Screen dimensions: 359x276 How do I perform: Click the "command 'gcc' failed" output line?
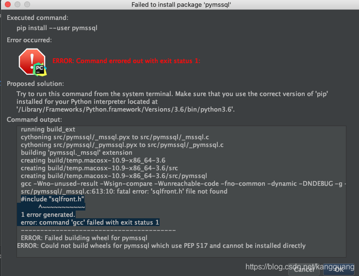90,223
